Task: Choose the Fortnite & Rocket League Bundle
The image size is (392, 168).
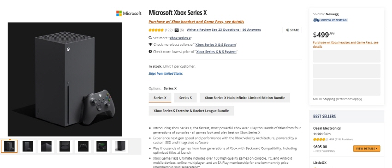Action: 191,111
